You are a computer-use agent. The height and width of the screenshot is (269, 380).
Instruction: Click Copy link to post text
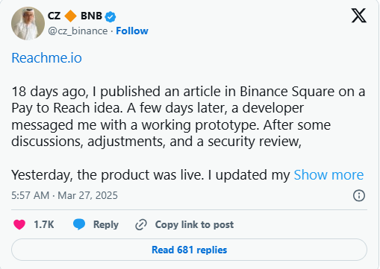[x=194, y=225]
